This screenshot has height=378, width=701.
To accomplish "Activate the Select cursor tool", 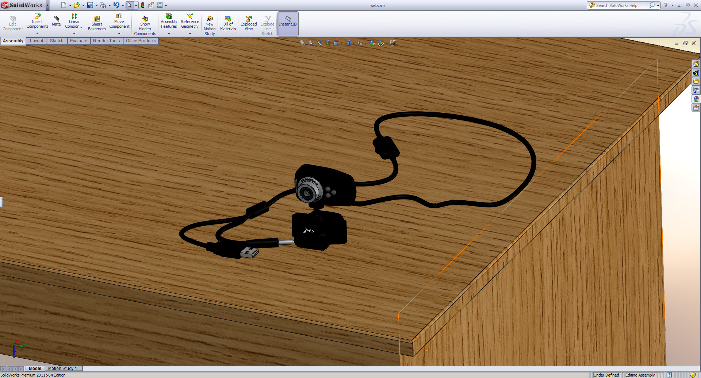I will click(129, 5).
